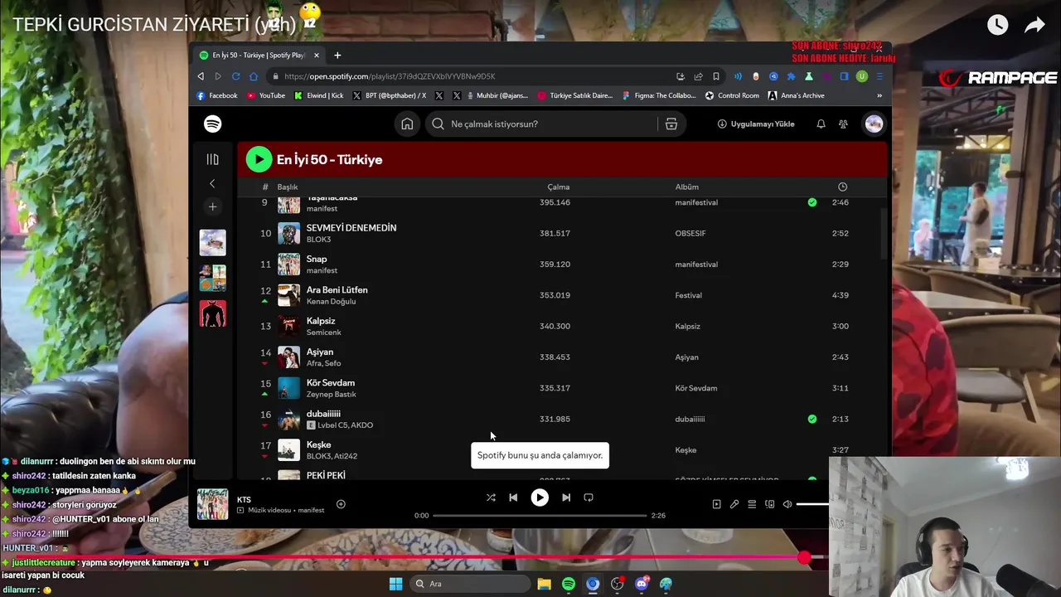Share page icon in address bar
The height and width of the screenshot is (597, 1061).
pyautogui.click(x=698, y=76)
